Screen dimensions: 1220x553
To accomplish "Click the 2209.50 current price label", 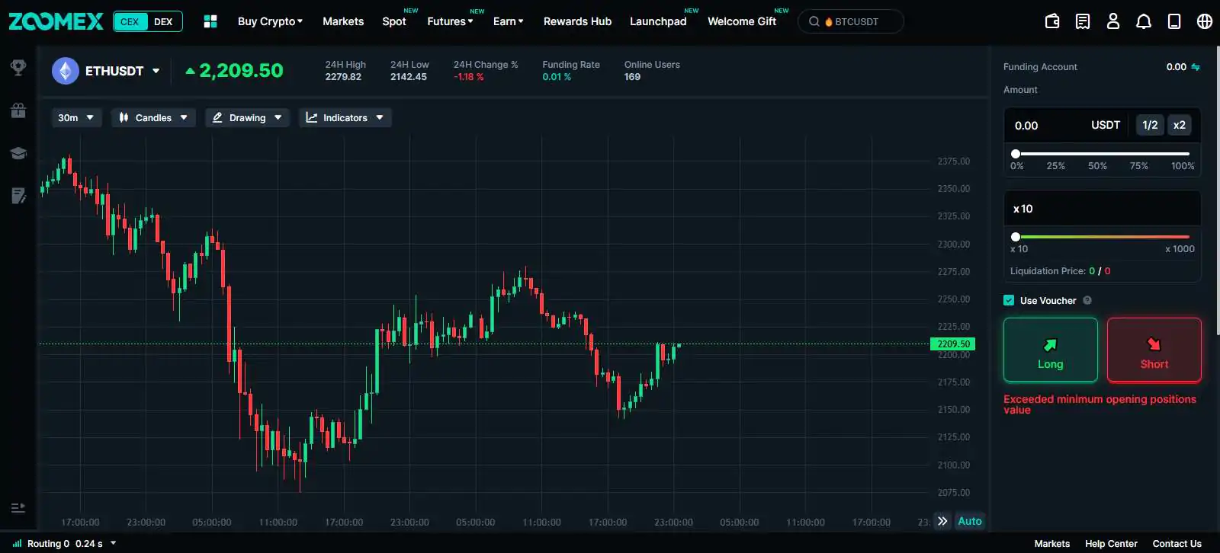I will (953, 344).
